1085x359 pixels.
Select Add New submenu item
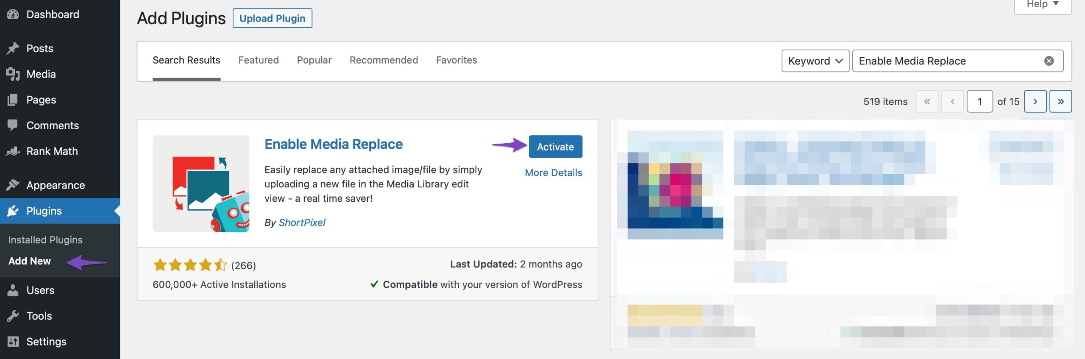[30, 261]
